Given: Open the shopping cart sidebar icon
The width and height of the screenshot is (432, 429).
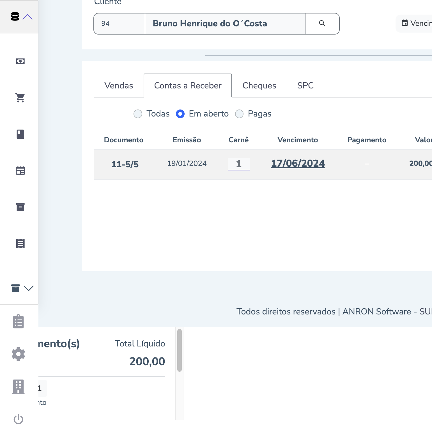Looking at the screenshot, I should point(20,98).
